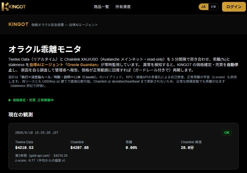Open the 所有資産 menu item
The height and width of the screenshot is (173, 247).
pyautogui.click(x=123, y=7)
